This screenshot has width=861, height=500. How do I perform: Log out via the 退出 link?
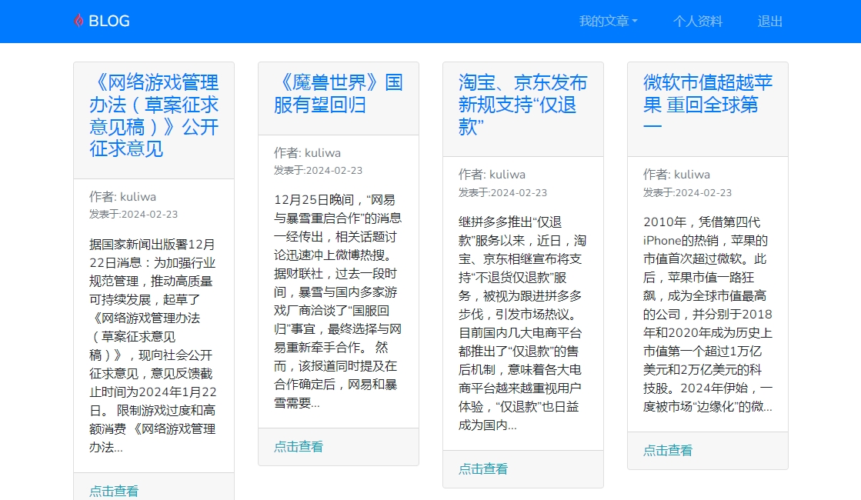[769, 22]
